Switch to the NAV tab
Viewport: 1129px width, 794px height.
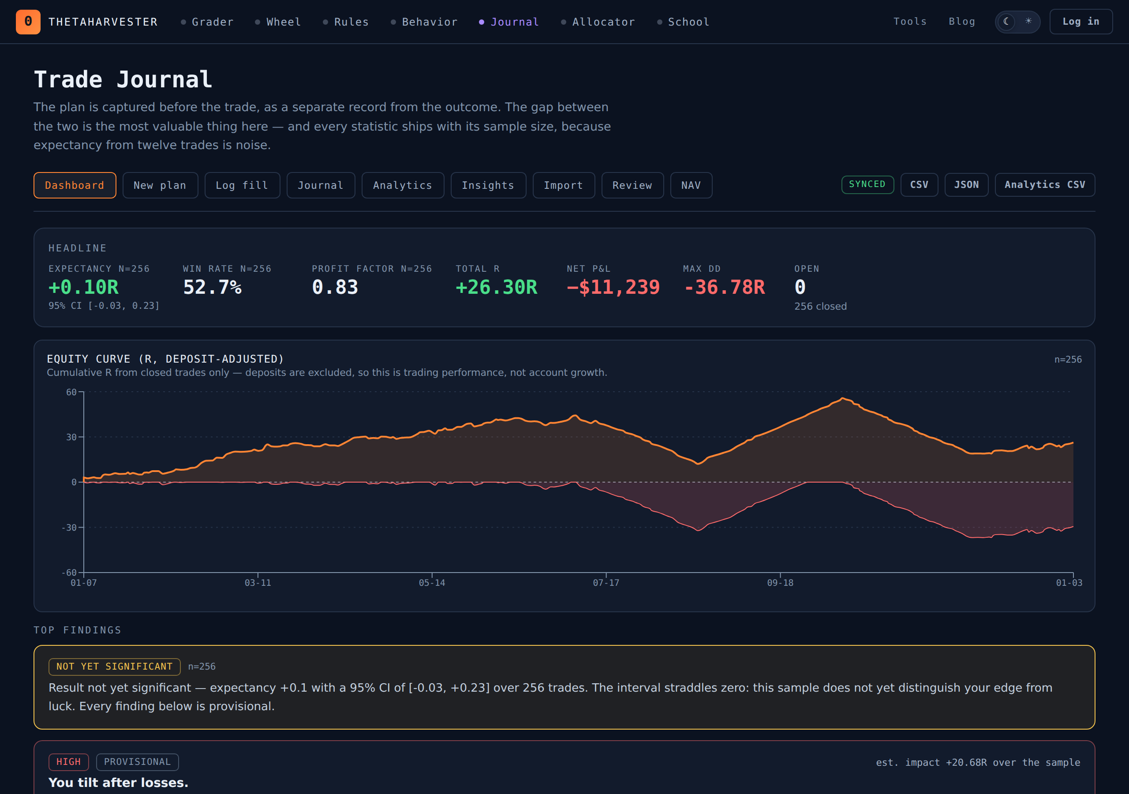pos(691,185)
